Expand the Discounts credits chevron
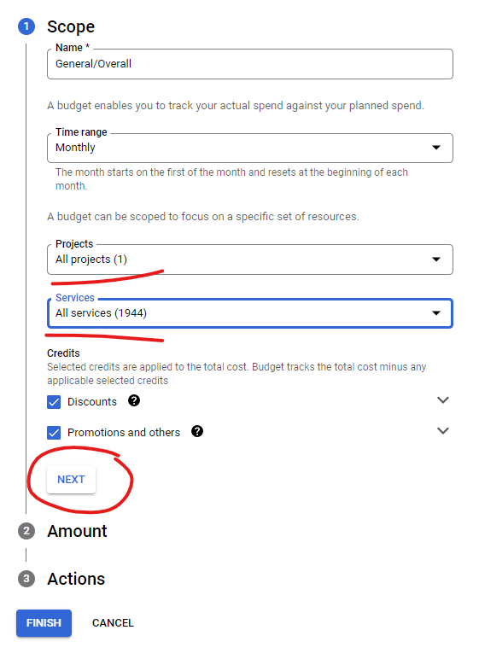Screen dimensions: 479x665 (x=443, y=400)
